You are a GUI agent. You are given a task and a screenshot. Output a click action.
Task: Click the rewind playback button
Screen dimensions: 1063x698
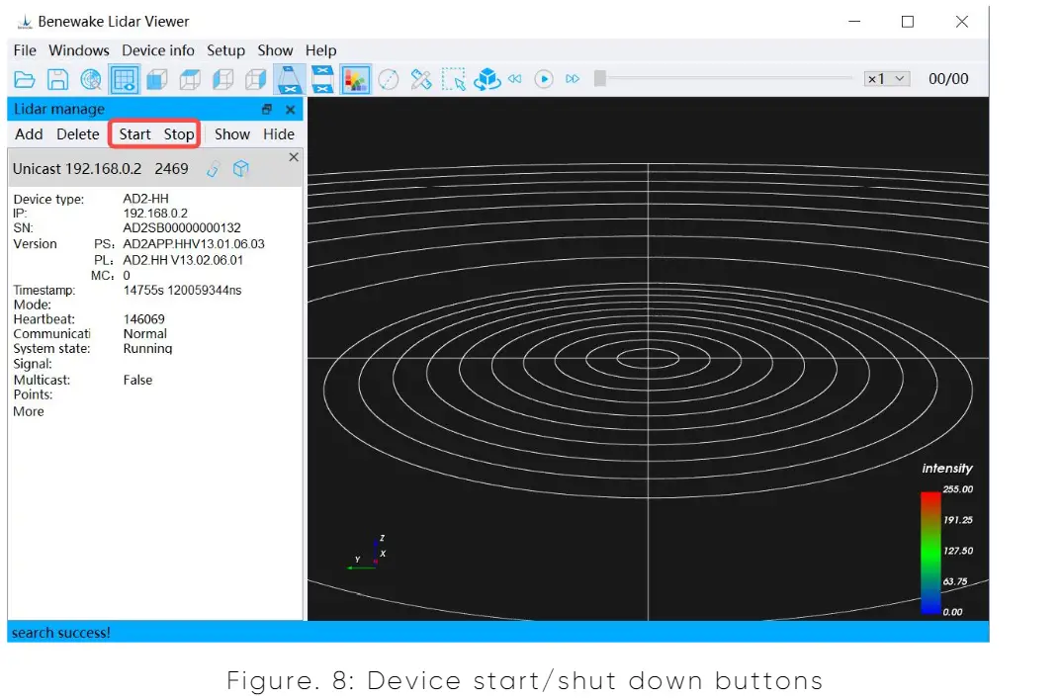click(x=515, y=79)
